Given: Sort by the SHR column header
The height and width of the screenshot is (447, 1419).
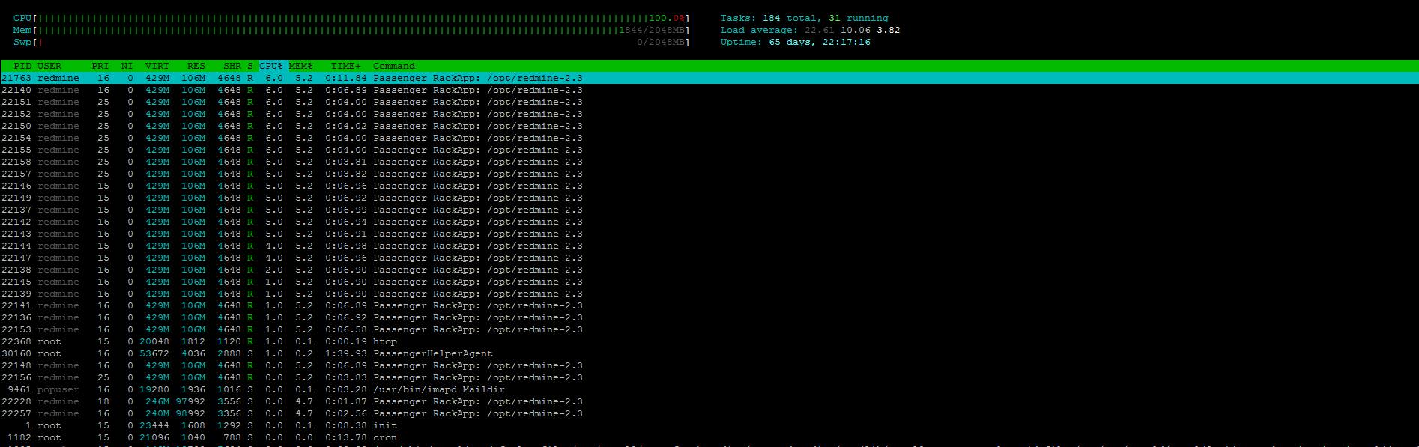Looking at the screenshot, I should (232, 66).
